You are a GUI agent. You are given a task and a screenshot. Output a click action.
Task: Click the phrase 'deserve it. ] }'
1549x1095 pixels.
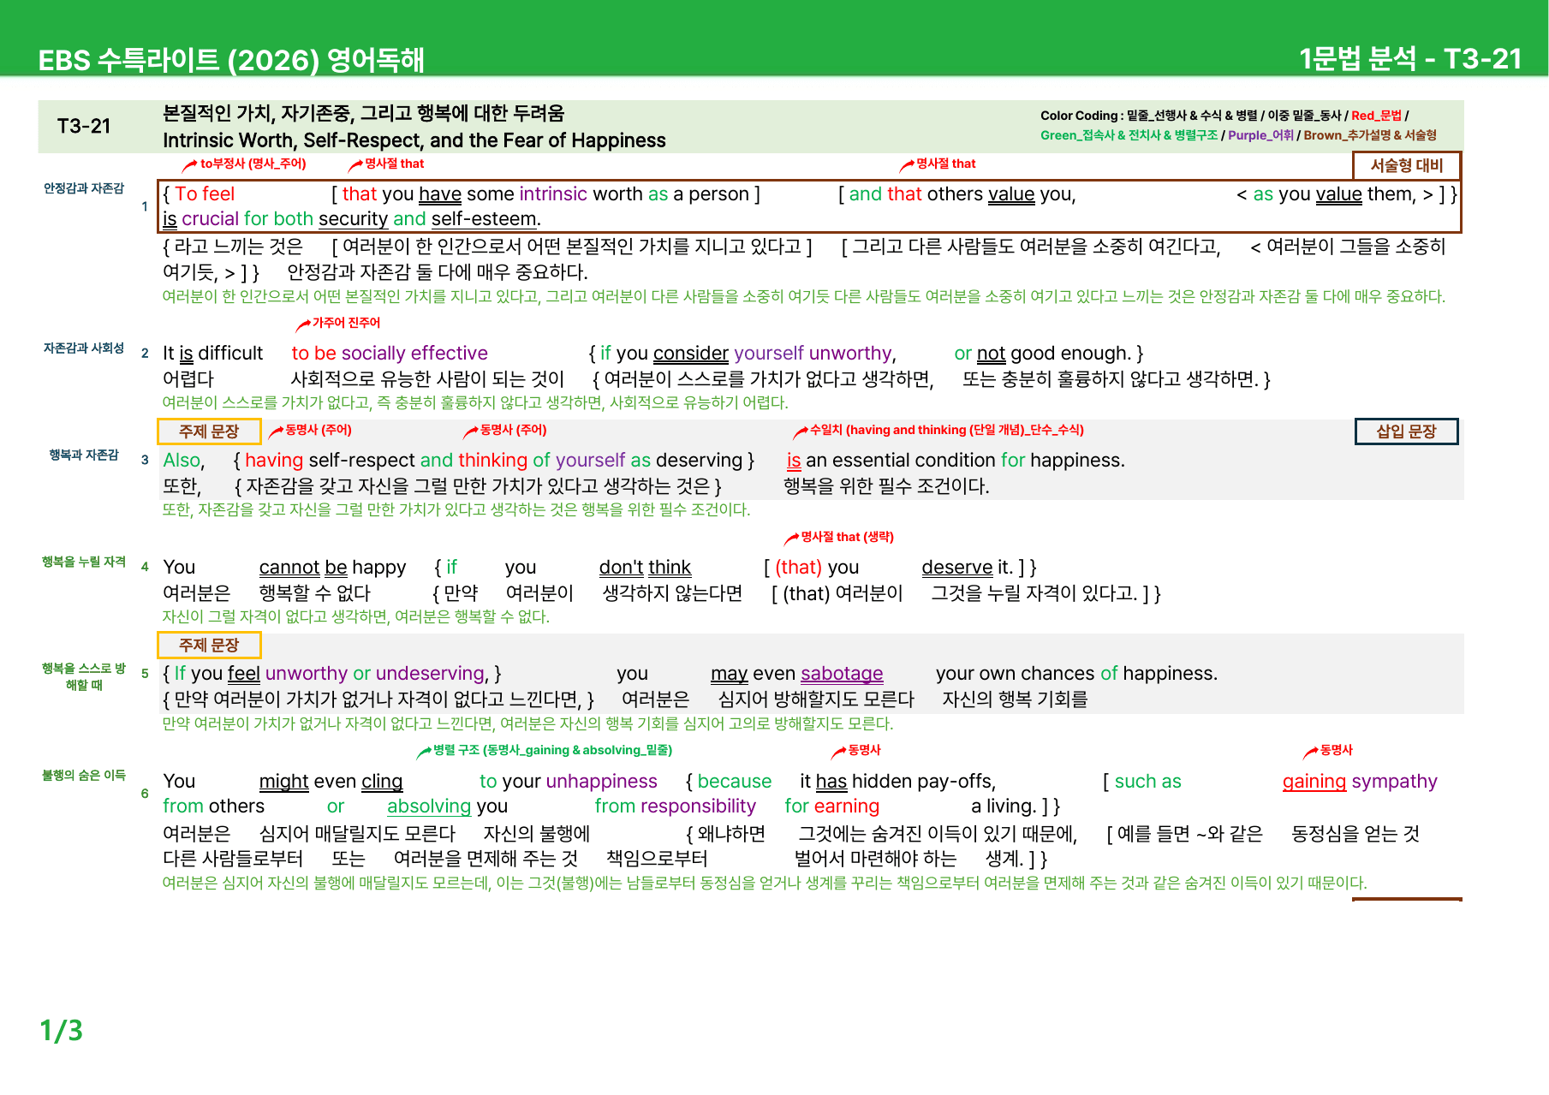tap(979, 568)
